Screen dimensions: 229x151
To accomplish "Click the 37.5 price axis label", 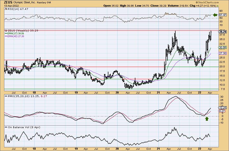I will pyautogui.click(x=222, y=35).
